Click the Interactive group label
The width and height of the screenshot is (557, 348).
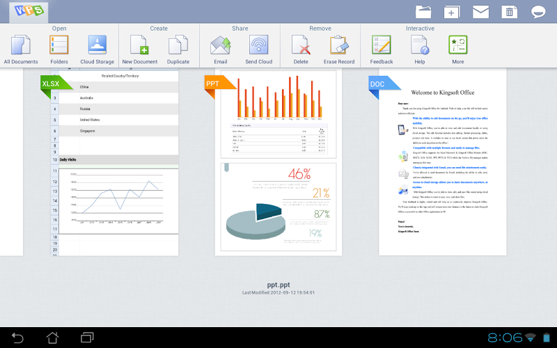[420, 29]
